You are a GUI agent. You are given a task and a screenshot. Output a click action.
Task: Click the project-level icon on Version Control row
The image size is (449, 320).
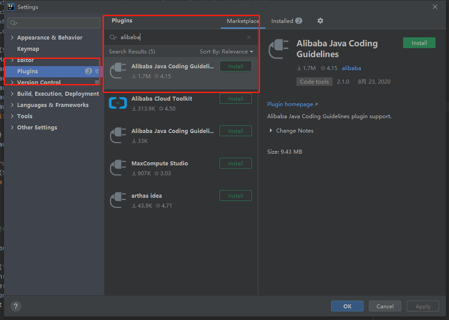97,82
